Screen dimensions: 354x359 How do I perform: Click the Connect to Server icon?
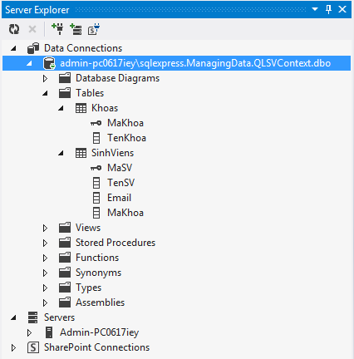coord(76,29)
